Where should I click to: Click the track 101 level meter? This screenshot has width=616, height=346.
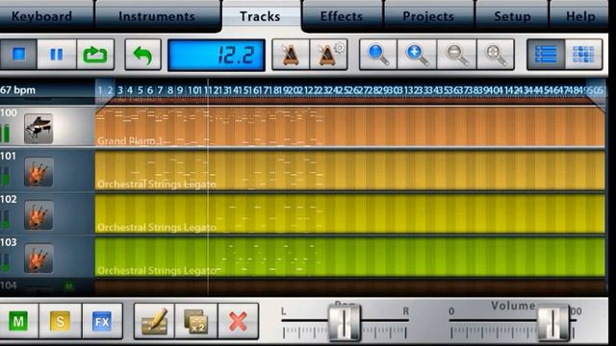[5, 177]
